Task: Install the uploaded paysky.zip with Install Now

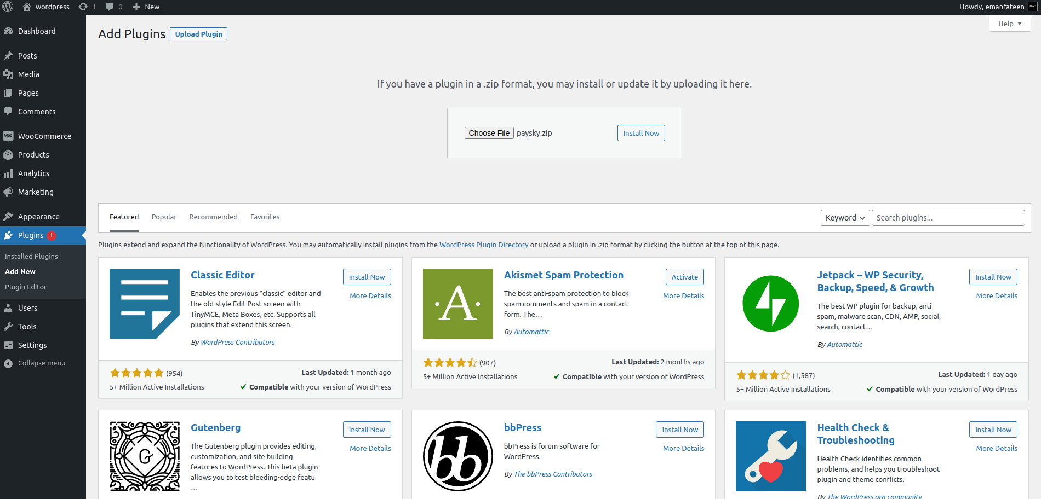Action: click(641, 133)
